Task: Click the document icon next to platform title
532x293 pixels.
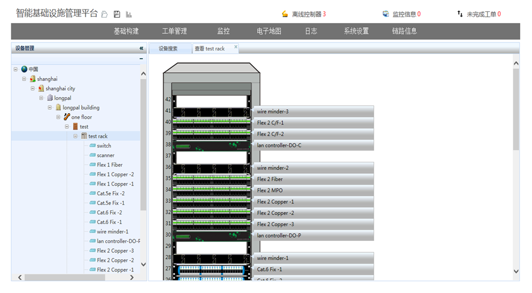Action: (105, 14)
